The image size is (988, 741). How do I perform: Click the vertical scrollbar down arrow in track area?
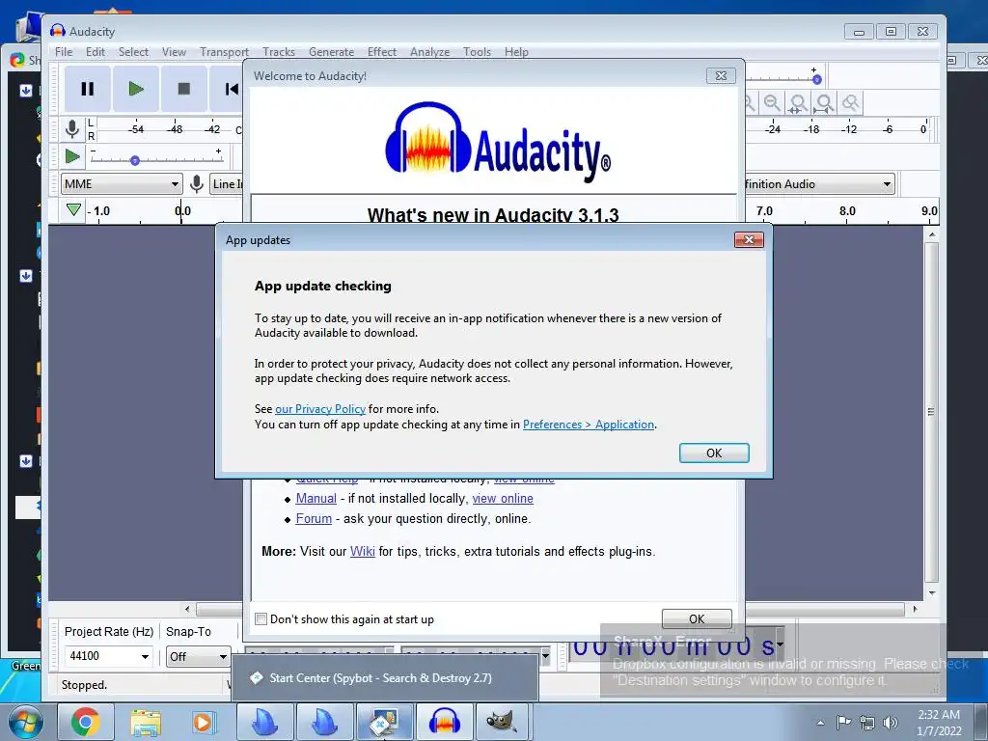point(931,593)
